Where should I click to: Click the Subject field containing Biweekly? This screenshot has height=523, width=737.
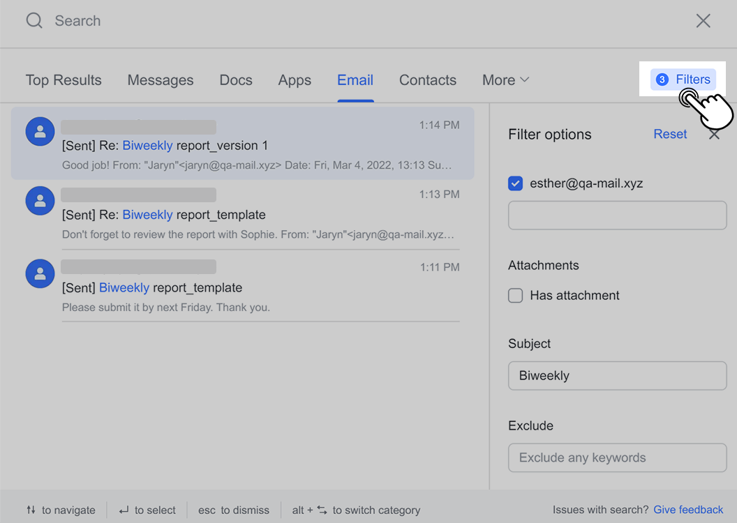point(617,375)
